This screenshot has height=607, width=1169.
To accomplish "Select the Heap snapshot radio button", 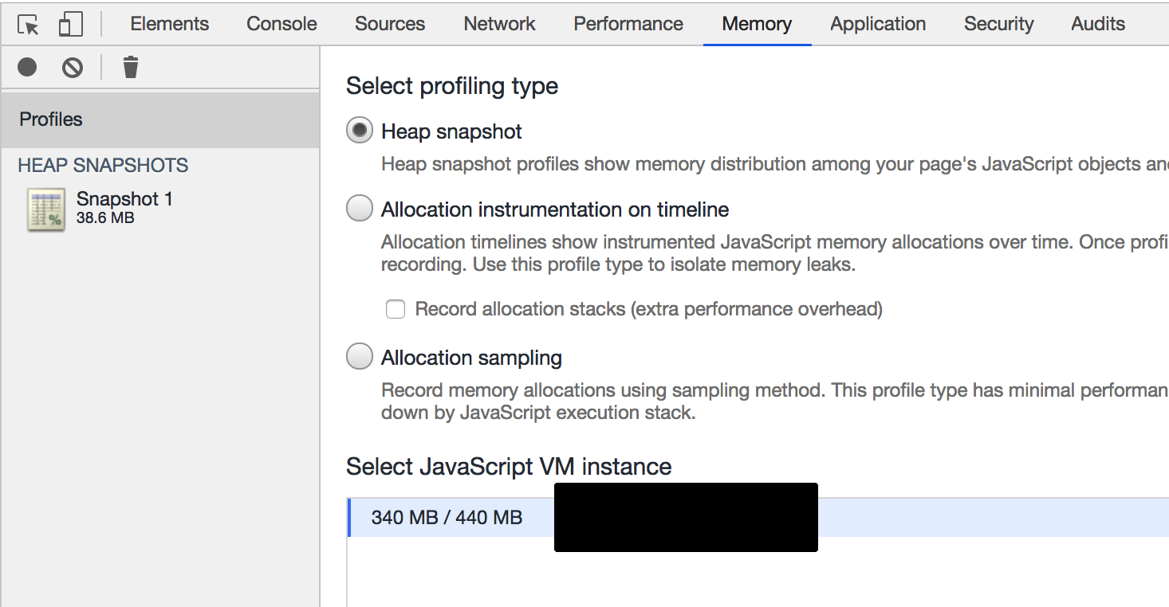I will coord(360,131).
